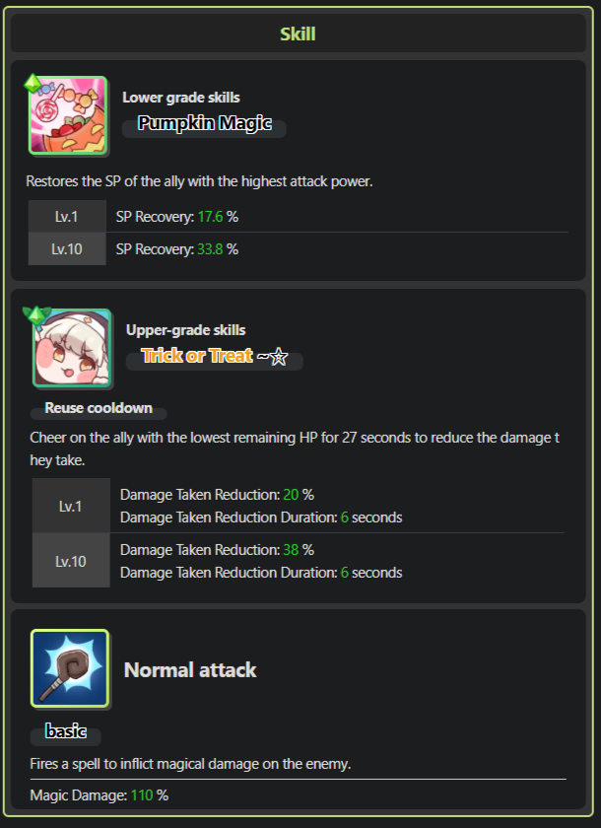The image size is (601, 828).
Task: Click the green gem on Pumpkin Magic icon
Action: [33, 83]
